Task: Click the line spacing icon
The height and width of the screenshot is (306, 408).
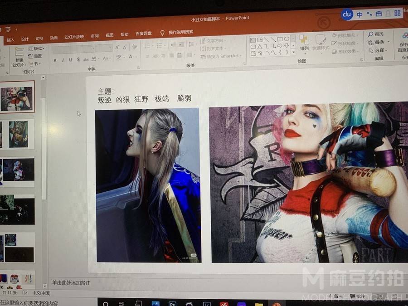Action: click(192, 44)
